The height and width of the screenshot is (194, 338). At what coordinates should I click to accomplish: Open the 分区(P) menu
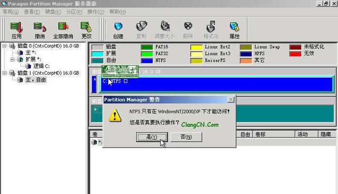pyautogui.click(x=74, y=12)
